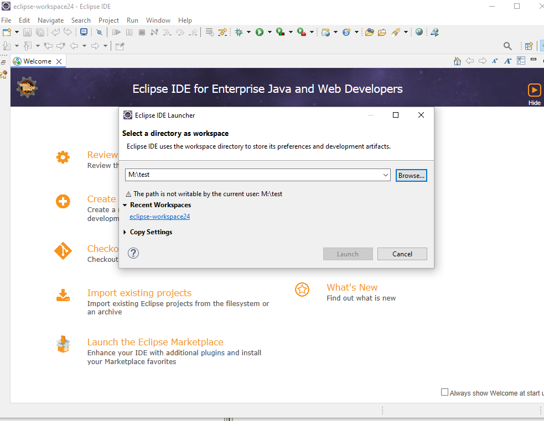Open the web browser globe icon
The height and width of the screenshot is (421, 544).
click(x=419, y=33)
